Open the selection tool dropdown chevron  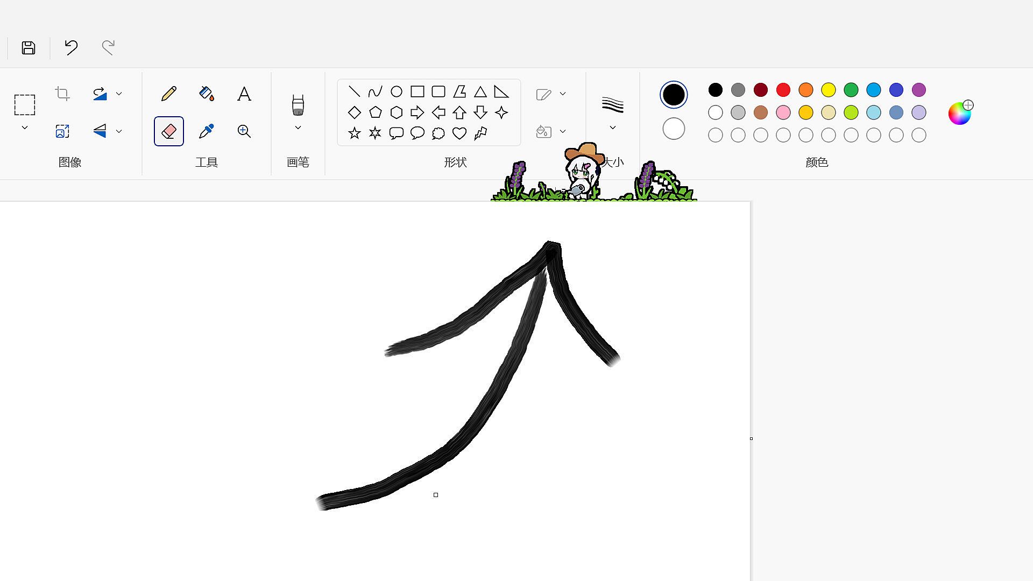click(24, 128)
